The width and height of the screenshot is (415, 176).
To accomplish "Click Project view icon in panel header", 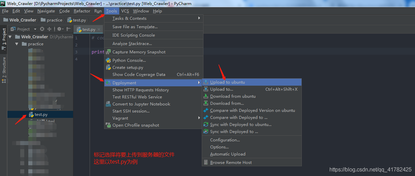I will [x=13, y=29].
